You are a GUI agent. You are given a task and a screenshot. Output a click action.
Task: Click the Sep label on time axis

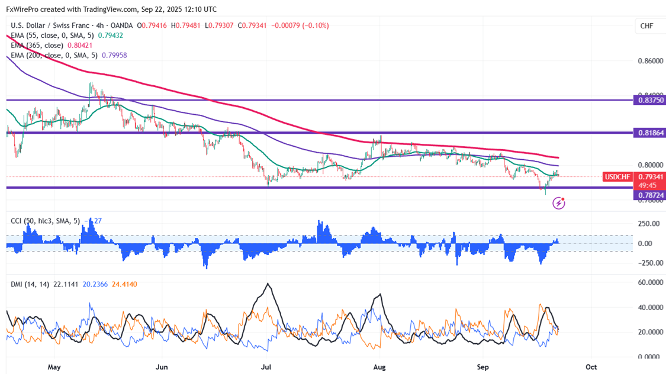[482, 367]
